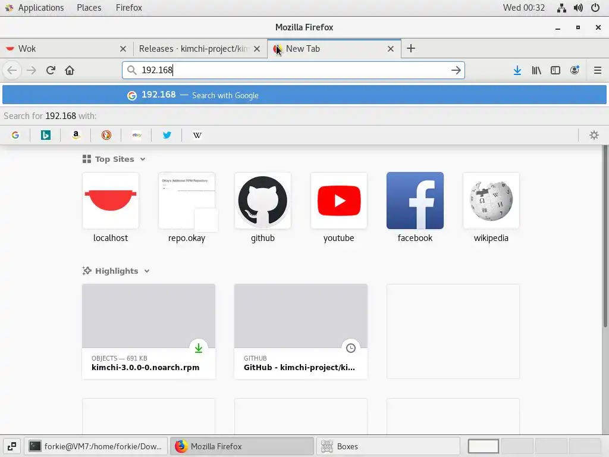The image size is (609, 457).
Task: Open the Firefox menu in top panel
Action: pyautogui.click(x=129, y=8)
